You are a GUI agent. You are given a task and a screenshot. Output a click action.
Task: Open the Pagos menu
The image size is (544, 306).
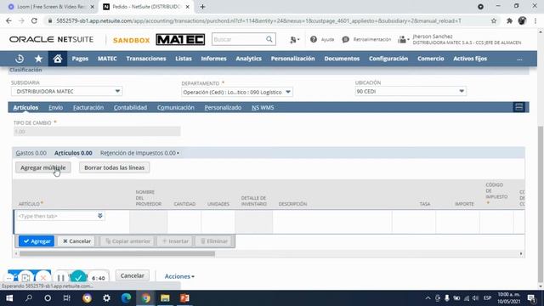[80, 59]
